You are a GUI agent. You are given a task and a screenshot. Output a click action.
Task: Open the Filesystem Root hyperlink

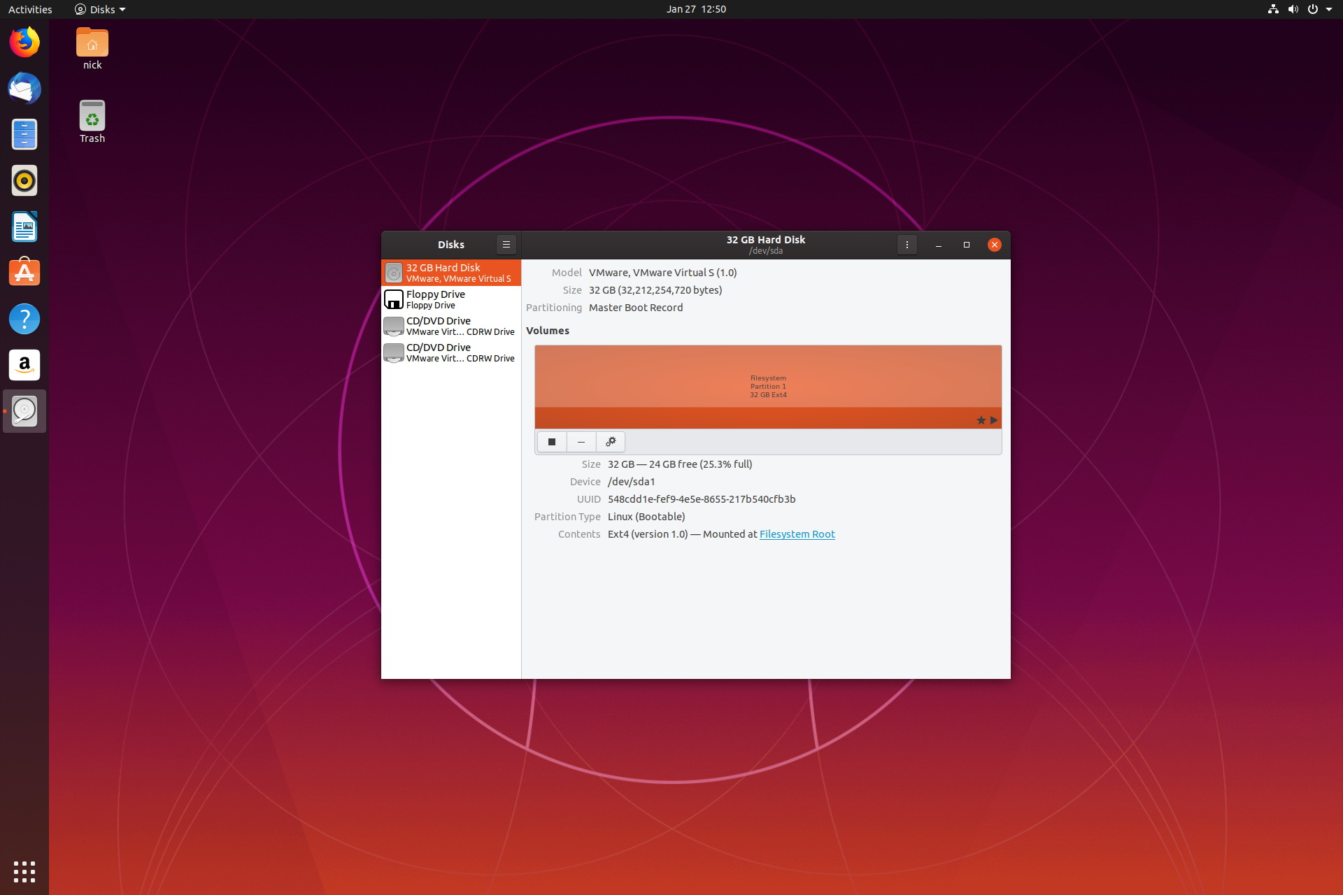tap(797, 534)
